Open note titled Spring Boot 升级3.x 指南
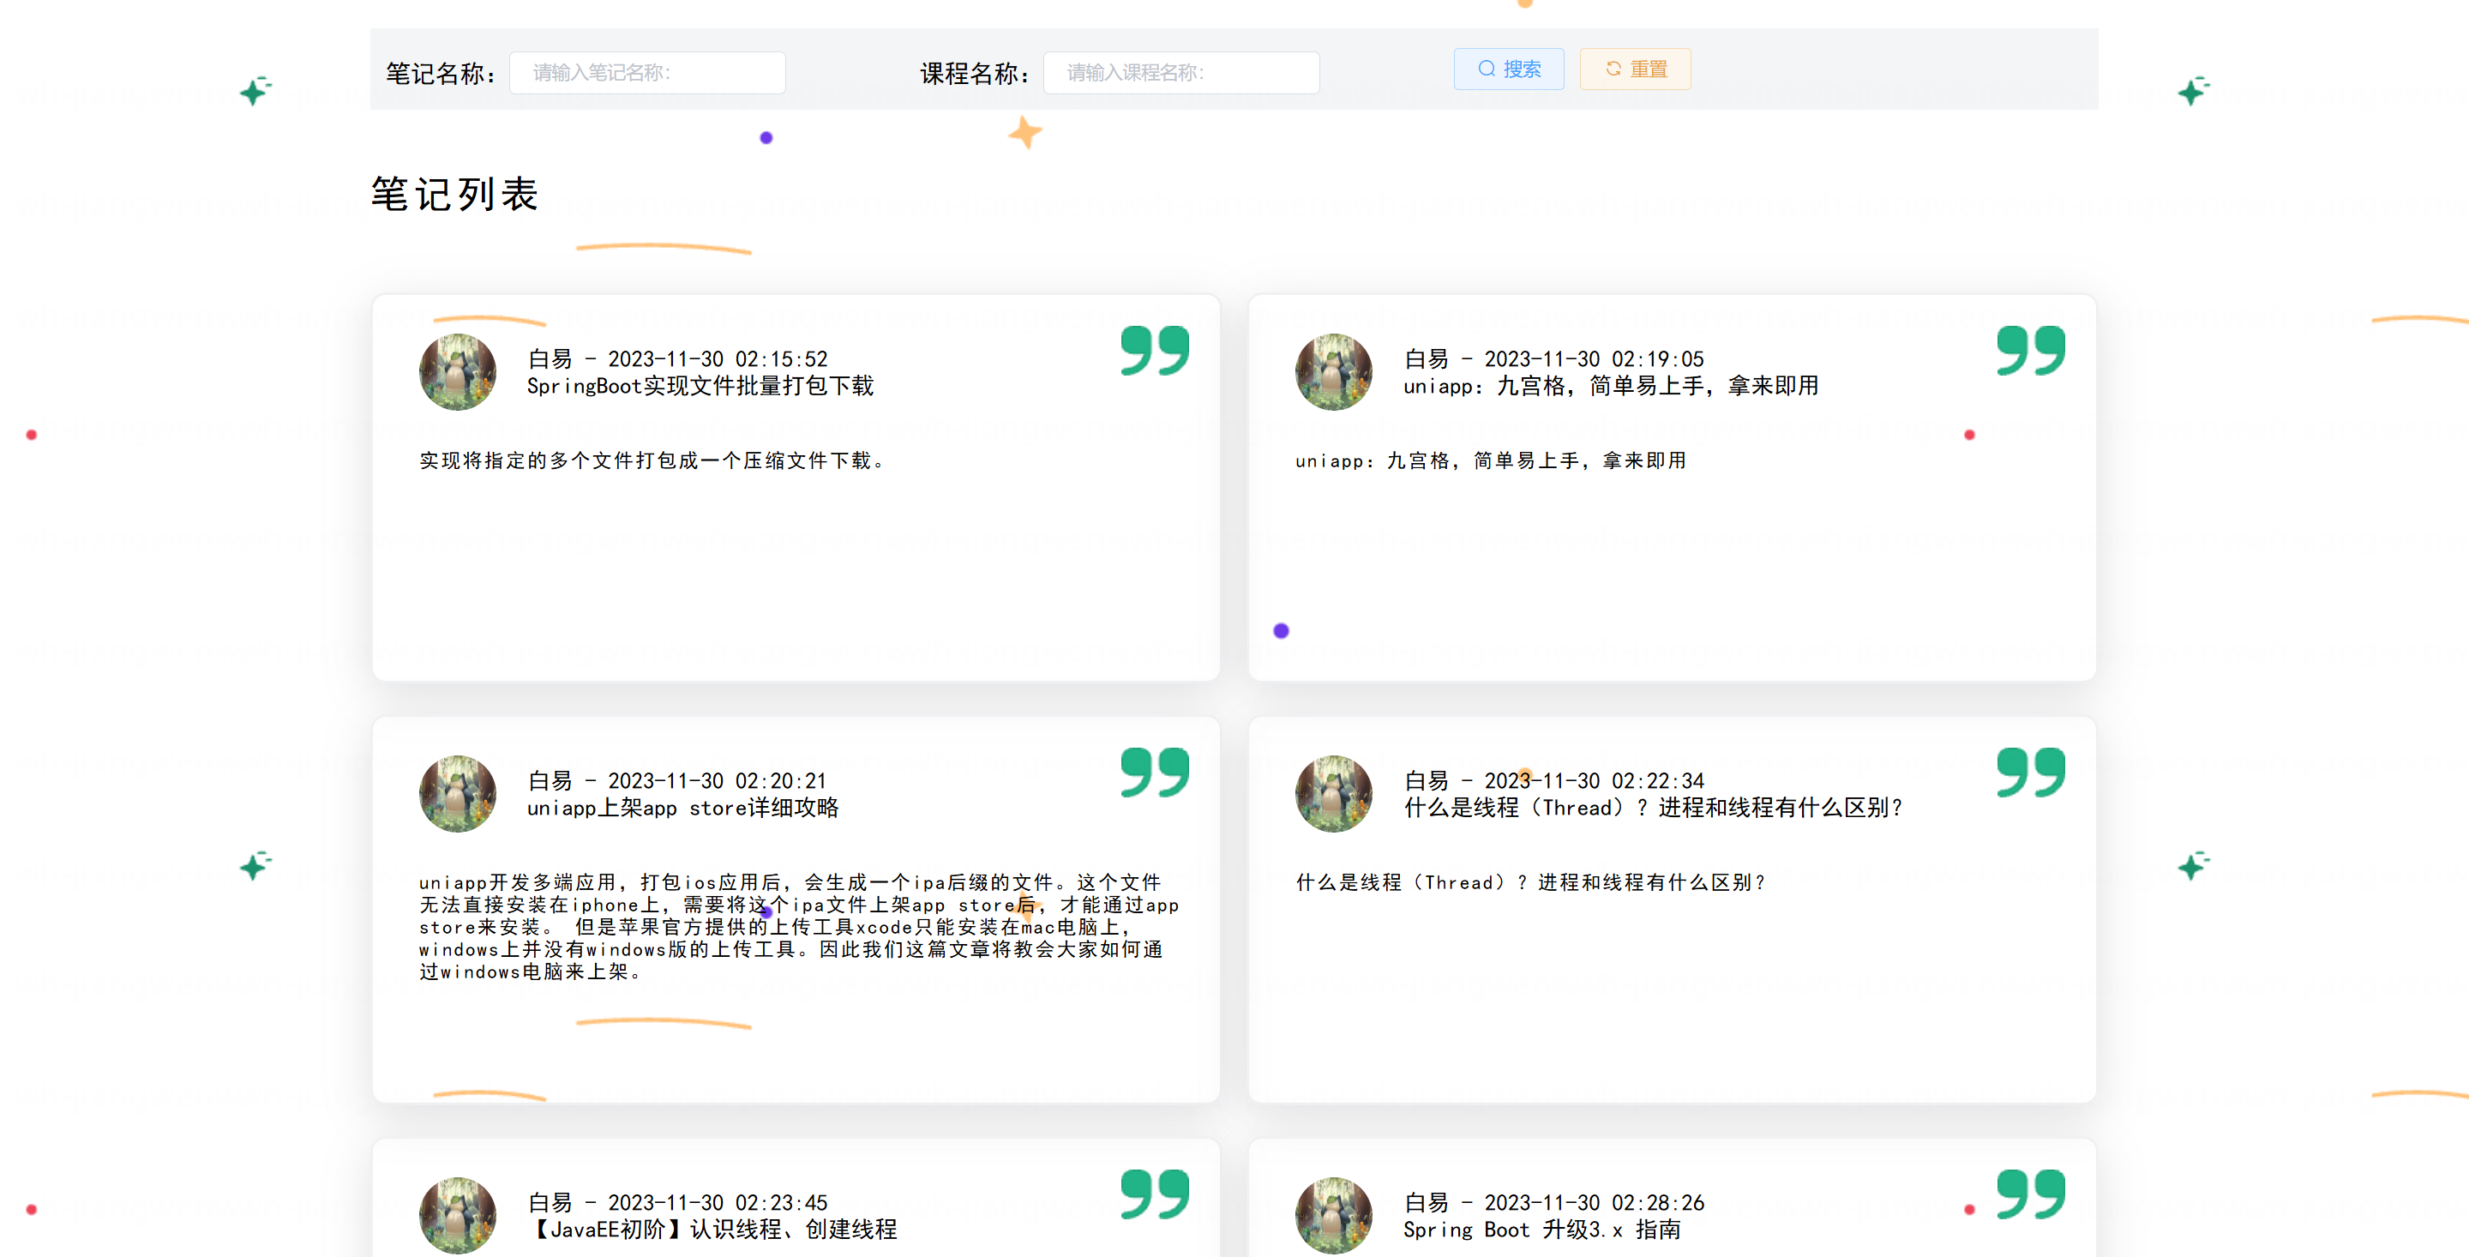This screenshot has width=2469, height=1257. click(x=1541, y=1230)
